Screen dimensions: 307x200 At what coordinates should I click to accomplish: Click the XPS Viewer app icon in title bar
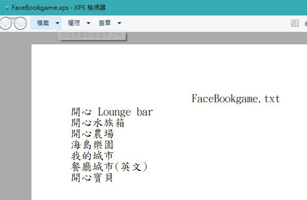click(x=6, y=8)
